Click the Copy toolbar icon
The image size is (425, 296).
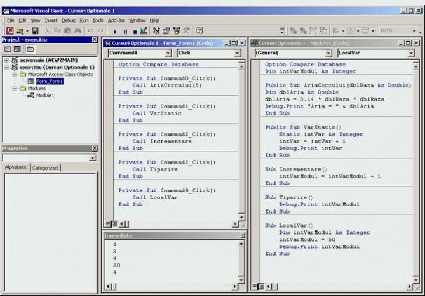[57, 30]
